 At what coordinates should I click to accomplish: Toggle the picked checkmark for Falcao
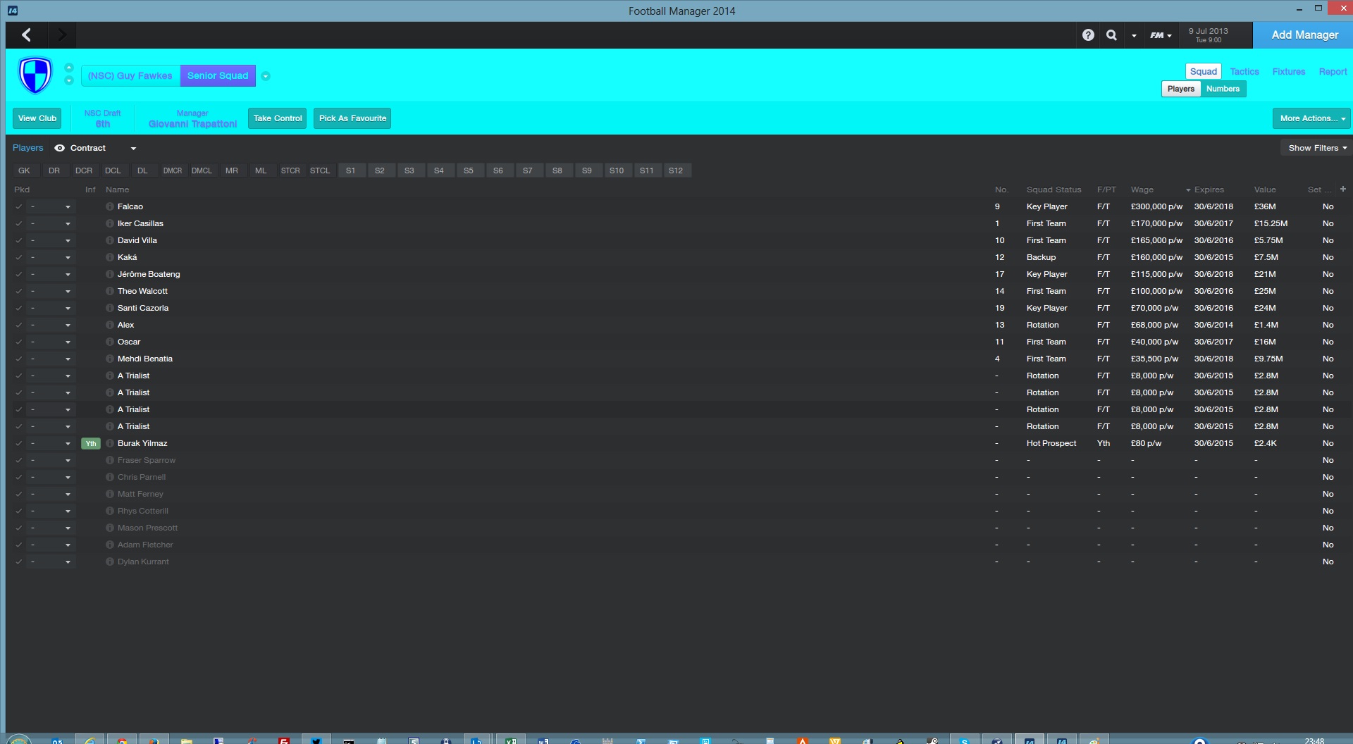(18, 206)
